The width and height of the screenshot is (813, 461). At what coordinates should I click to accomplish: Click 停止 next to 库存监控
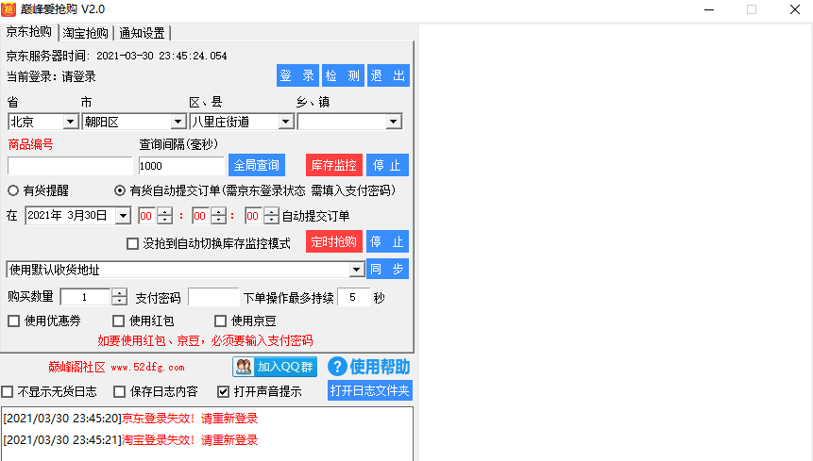(387, 165)
